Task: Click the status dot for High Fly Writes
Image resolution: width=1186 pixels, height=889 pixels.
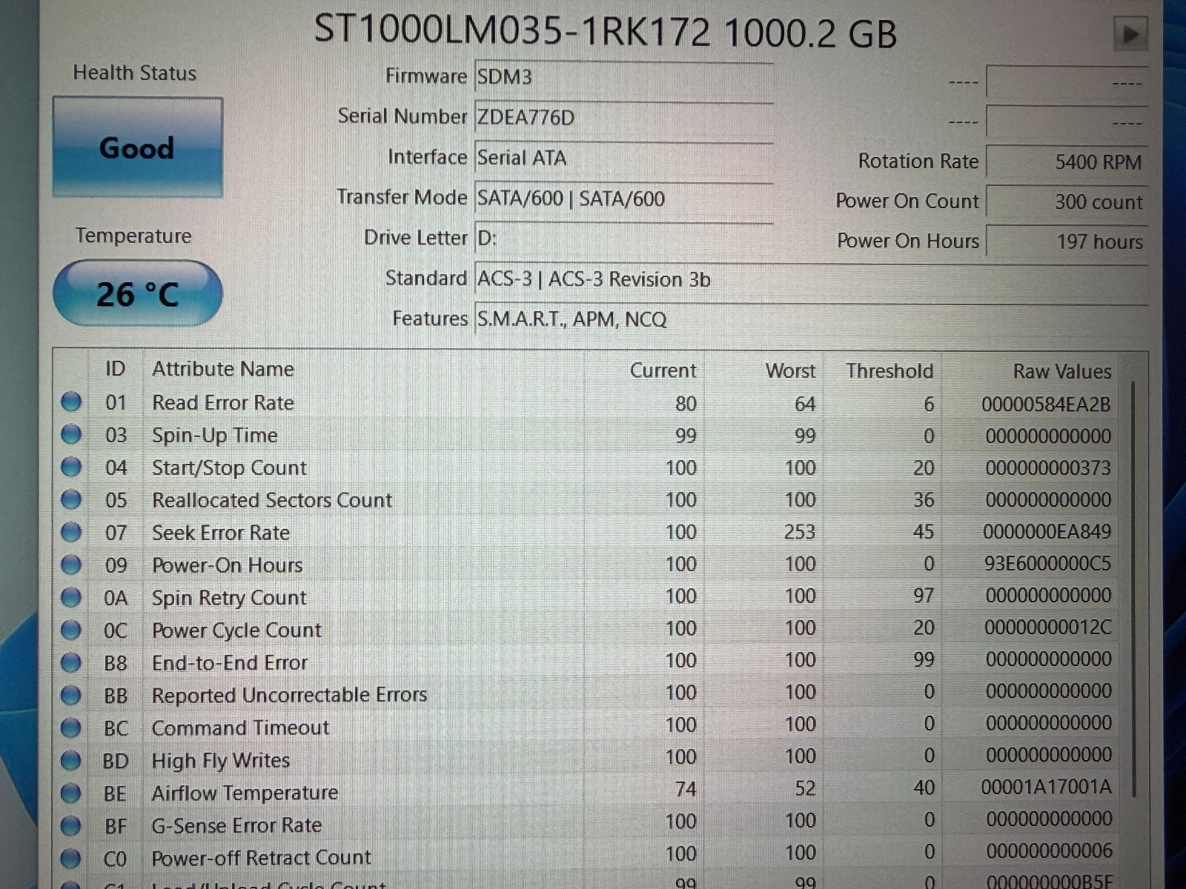Action: click(x=71, y=761)
